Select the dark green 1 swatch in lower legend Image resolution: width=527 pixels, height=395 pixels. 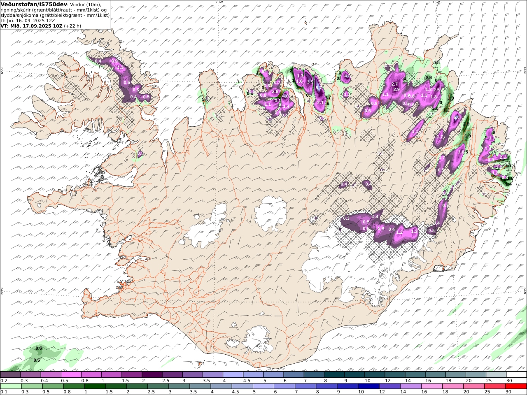click(x=95, y=386)
